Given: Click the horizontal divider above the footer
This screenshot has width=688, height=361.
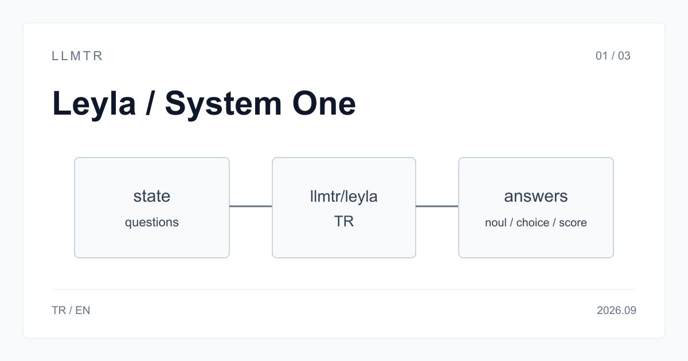Looking at the screenshot, I should coord(344,289).
